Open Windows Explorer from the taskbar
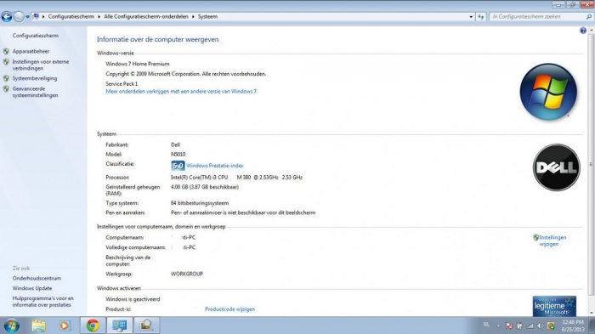This screenshot has width=595, height=334. click(x=39, y=326)
